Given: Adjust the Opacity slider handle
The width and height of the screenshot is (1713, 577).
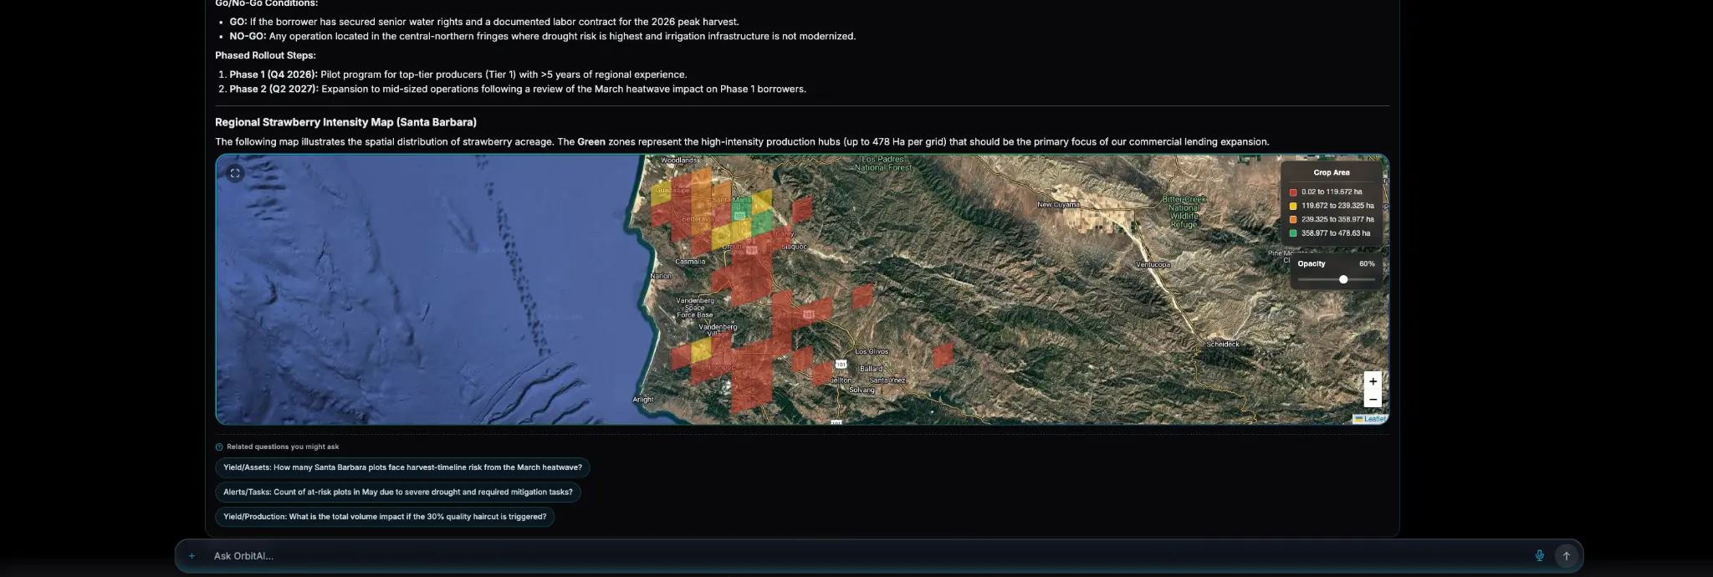Looking at the screenshot, I should pyautogui.click(x=1343, y=279).
